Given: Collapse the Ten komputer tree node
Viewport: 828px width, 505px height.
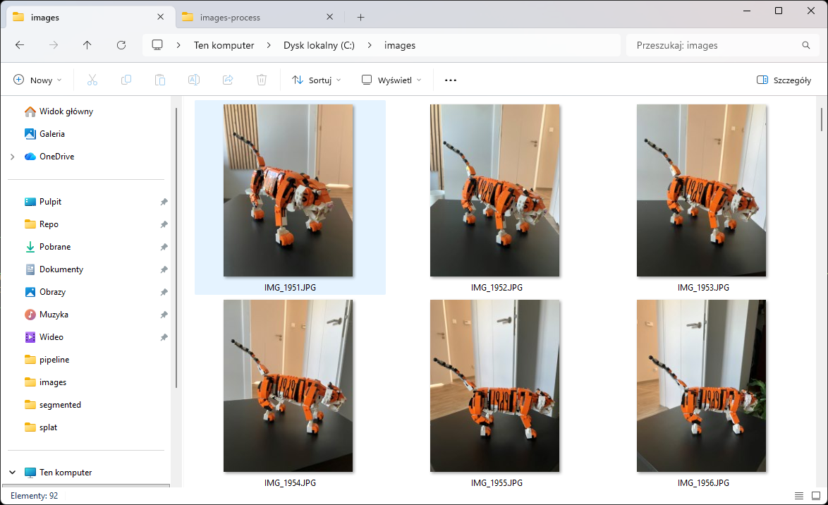Looking at the screenshot, I should point(12,473).
